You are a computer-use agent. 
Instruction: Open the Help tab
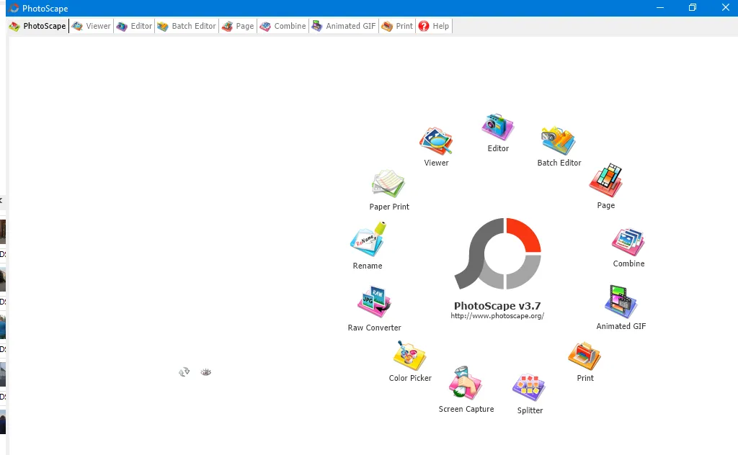point(433,27)
